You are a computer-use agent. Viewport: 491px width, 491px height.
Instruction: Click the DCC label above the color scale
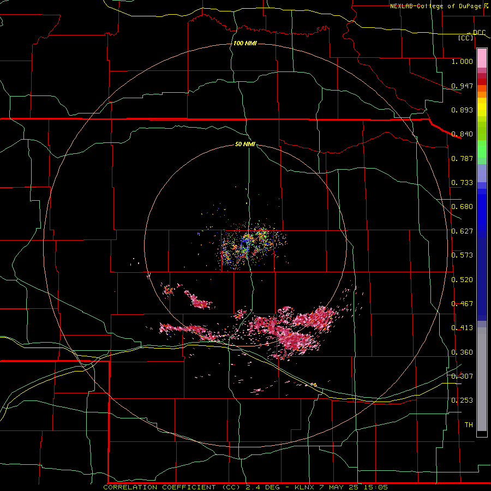pos(479,32)
